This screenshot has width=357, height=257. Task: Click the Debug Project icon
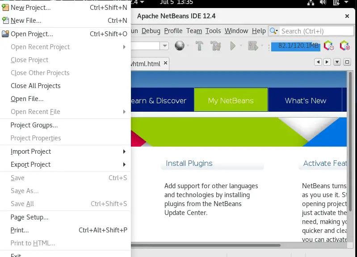[253, 46]
